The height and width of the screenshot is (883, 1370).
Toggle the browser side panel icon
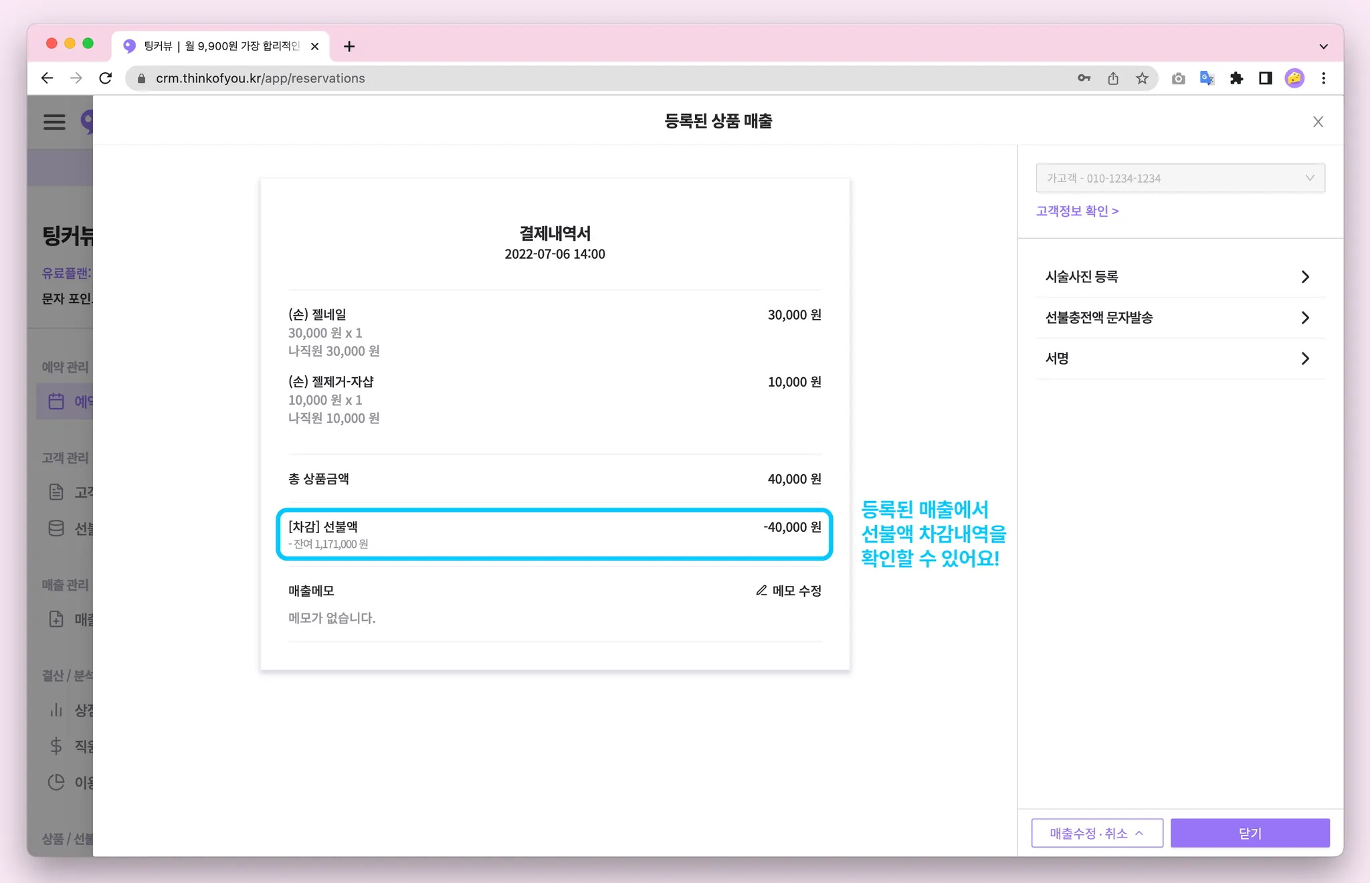coord(1265,78)
